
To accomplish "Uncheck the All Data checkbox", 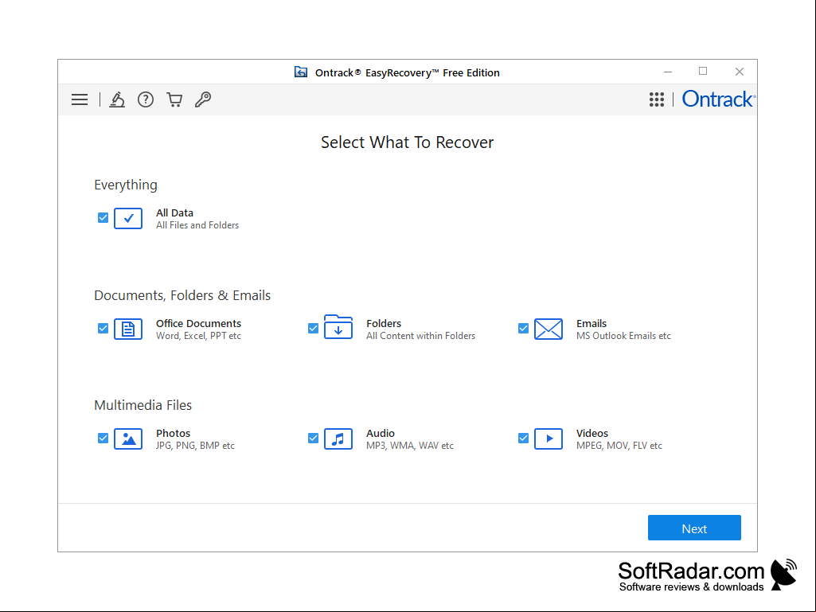I will (x=103, y=217).
